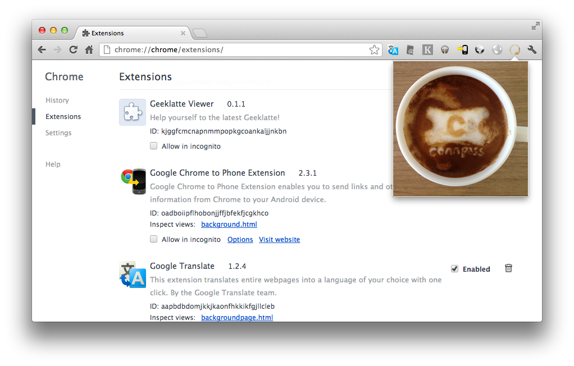Click the dark globe extension icon
The width and height of the screenshot is (574, 366).
click(480, 50)
